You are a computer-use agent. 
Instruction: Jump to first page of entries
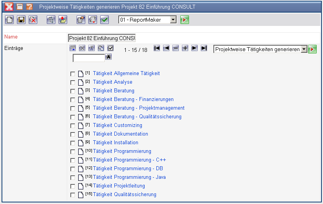157,48
